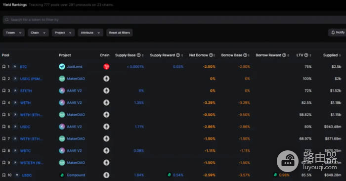Image resolution: width=346 pixels, height=181 pixels.
Task: Open external link arrow for WSTETH pool
Action: click(15, 163)
